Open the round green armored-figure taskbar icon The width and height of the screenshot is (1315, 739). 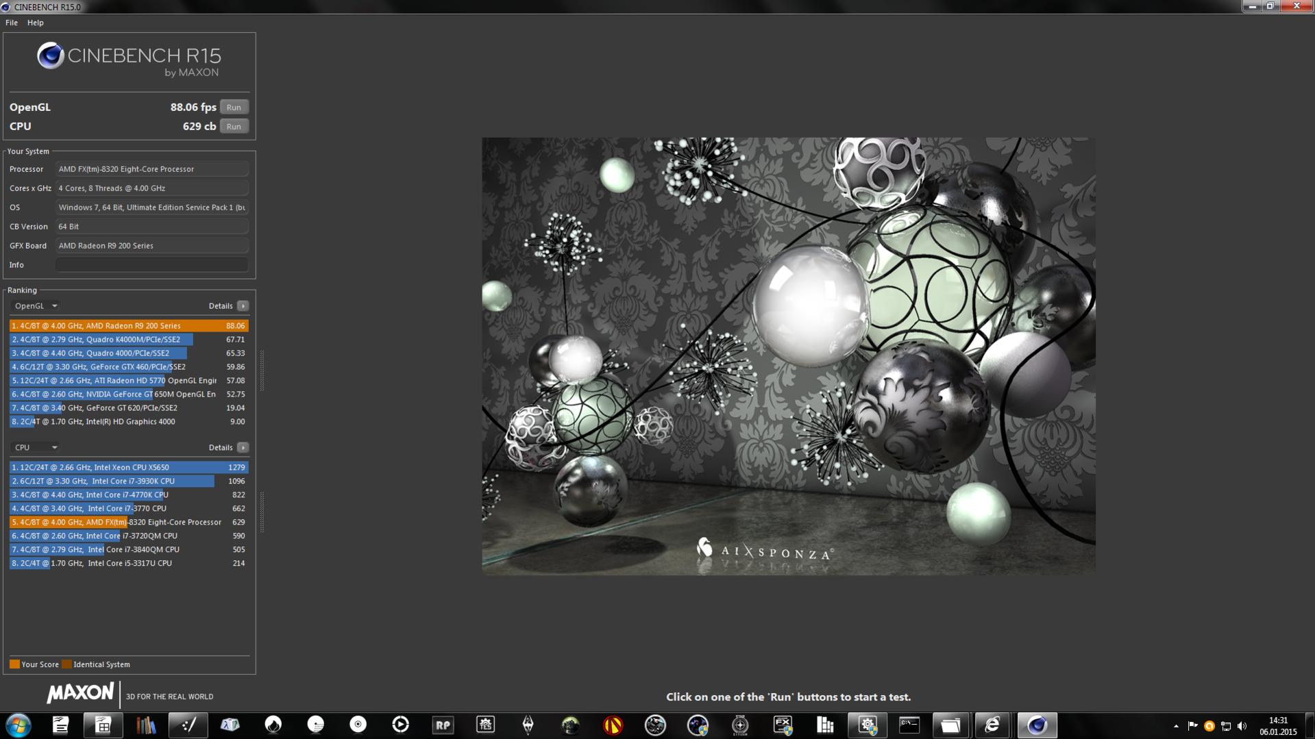570,725
